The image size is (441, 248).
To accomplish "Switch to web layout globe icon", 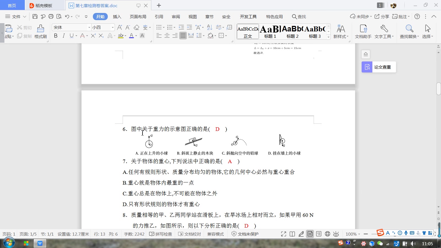I will coord(327,234).
